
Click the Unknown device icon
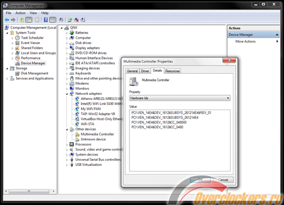pos(77,139)
